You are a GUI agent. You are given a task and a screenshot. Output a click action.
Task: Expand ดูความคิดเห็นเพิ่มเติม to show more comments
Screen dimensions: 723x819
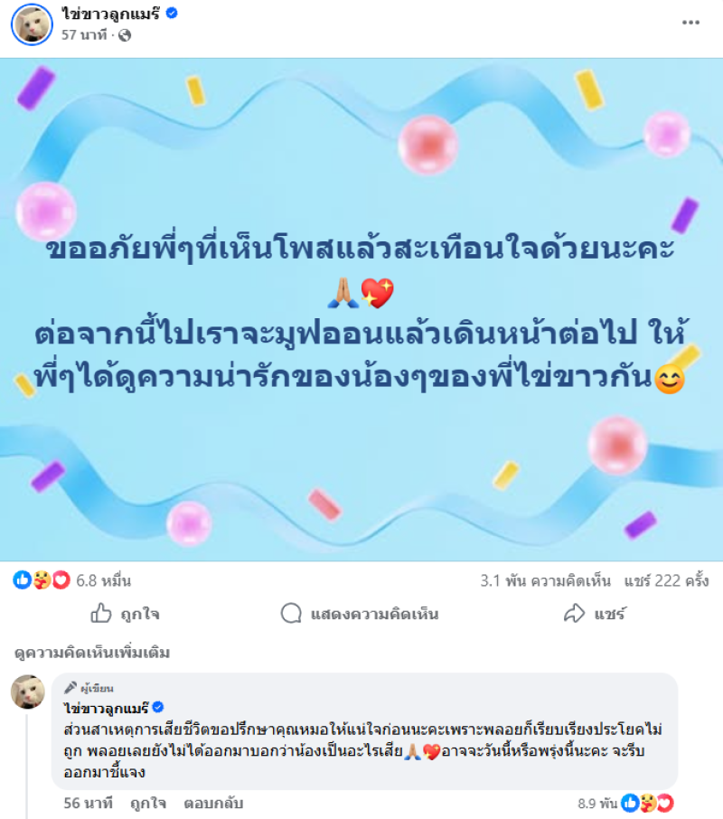(x=92, y=653)
